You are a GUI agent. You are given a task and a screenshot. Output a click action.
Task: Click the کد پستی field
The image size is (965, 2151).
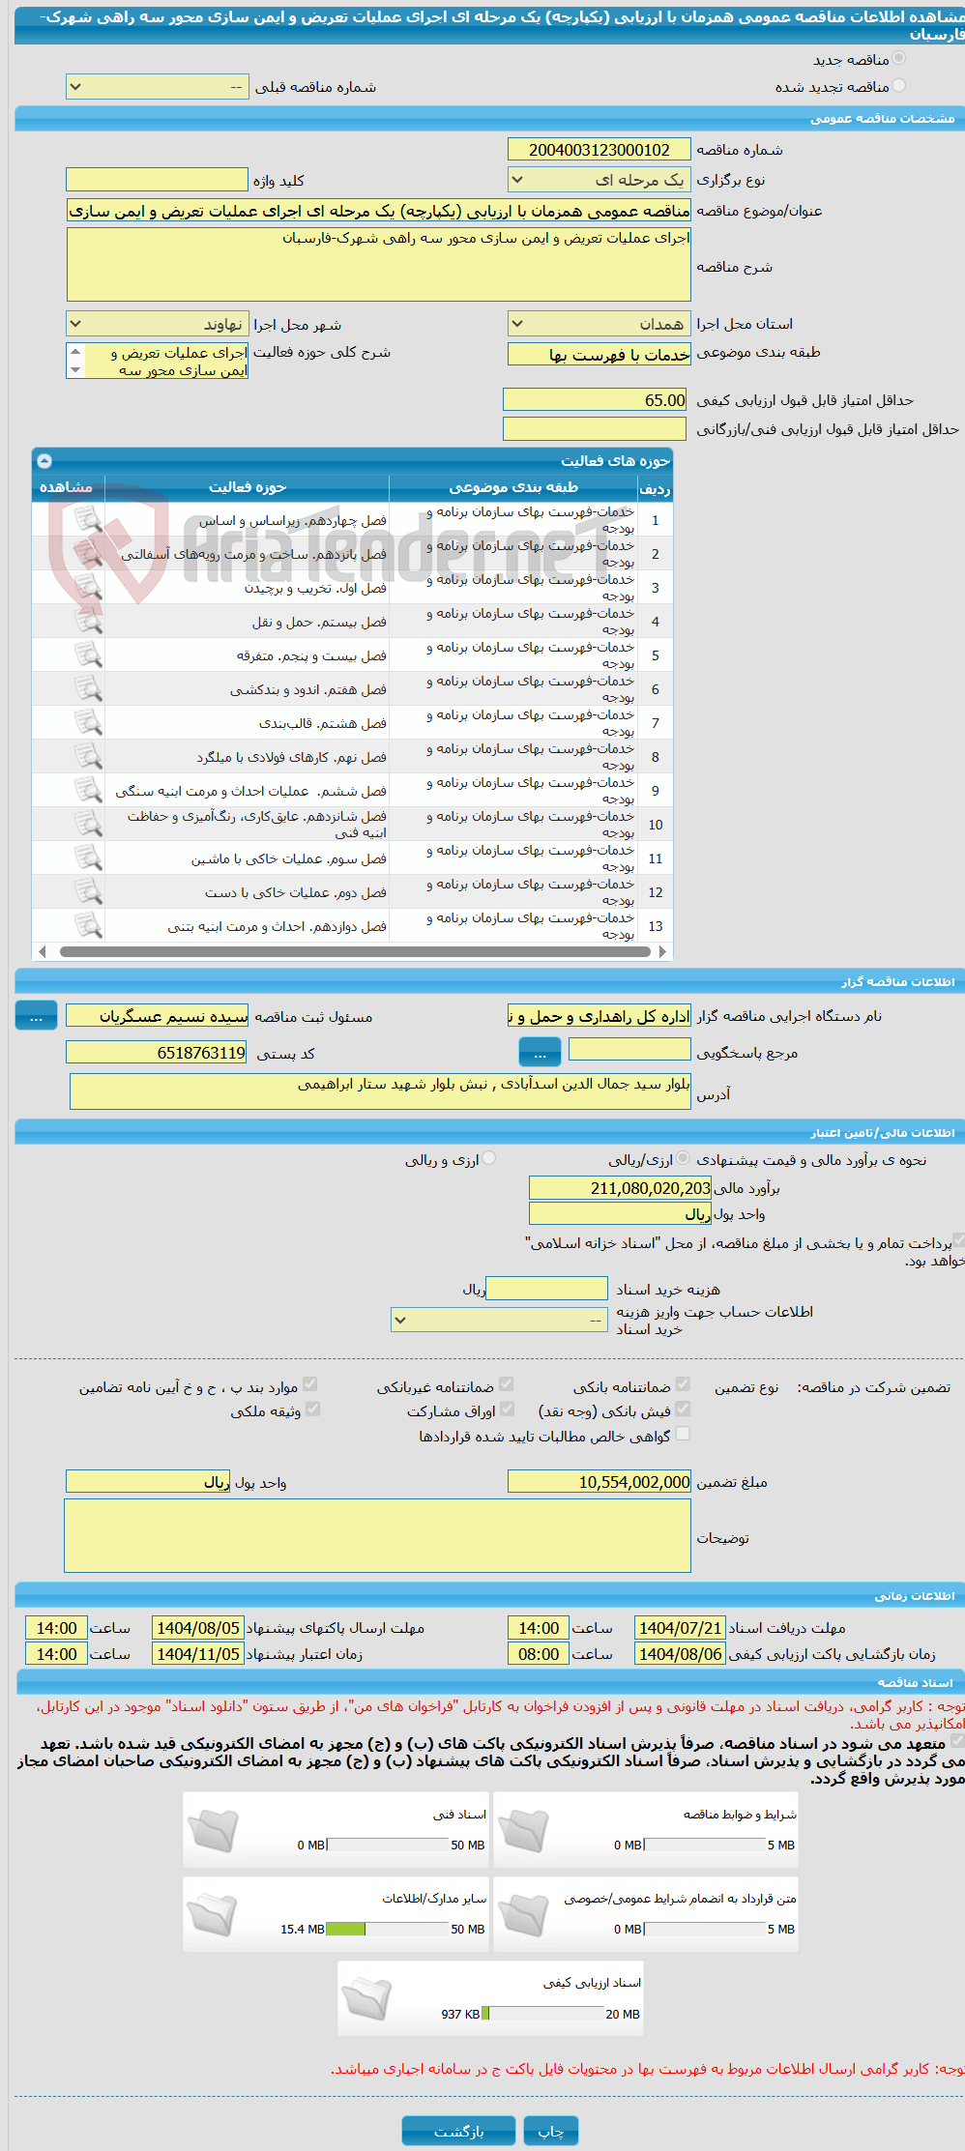(x=157, y=1052)
